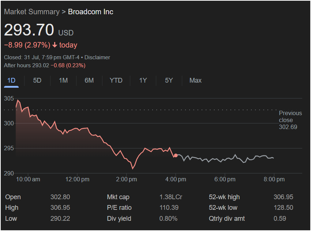Click the −8.99 (2.97%) change text
Viewport: 311px width, 231px height.
pos(27,45)
